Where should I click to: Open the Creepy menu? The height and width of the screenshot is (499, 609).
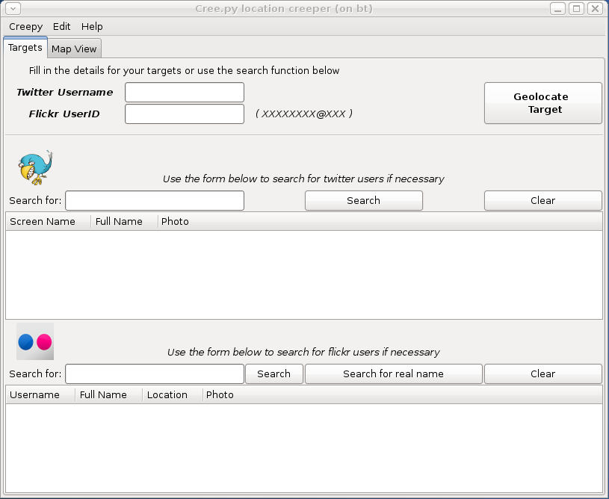coord(25,26)
